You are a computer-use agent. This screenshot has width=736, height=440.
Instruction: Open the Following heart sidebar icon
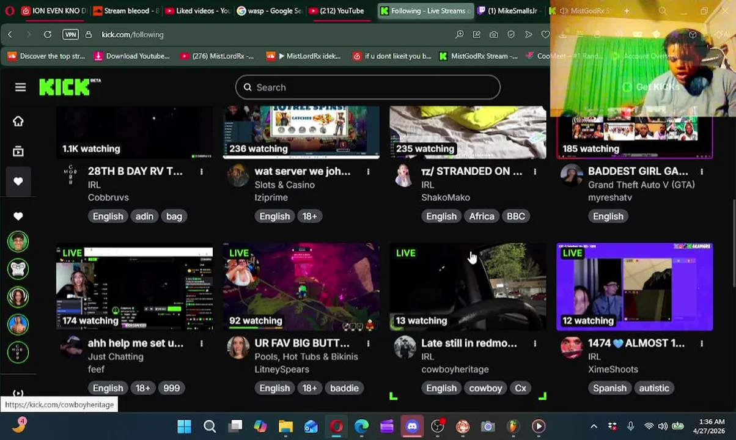pyautogui.click(x=18, y=182)
